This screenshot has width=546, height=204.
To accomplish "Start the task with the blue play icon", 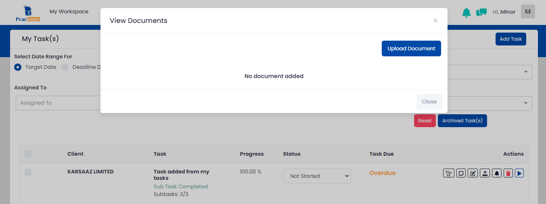I will pos(519,173).
